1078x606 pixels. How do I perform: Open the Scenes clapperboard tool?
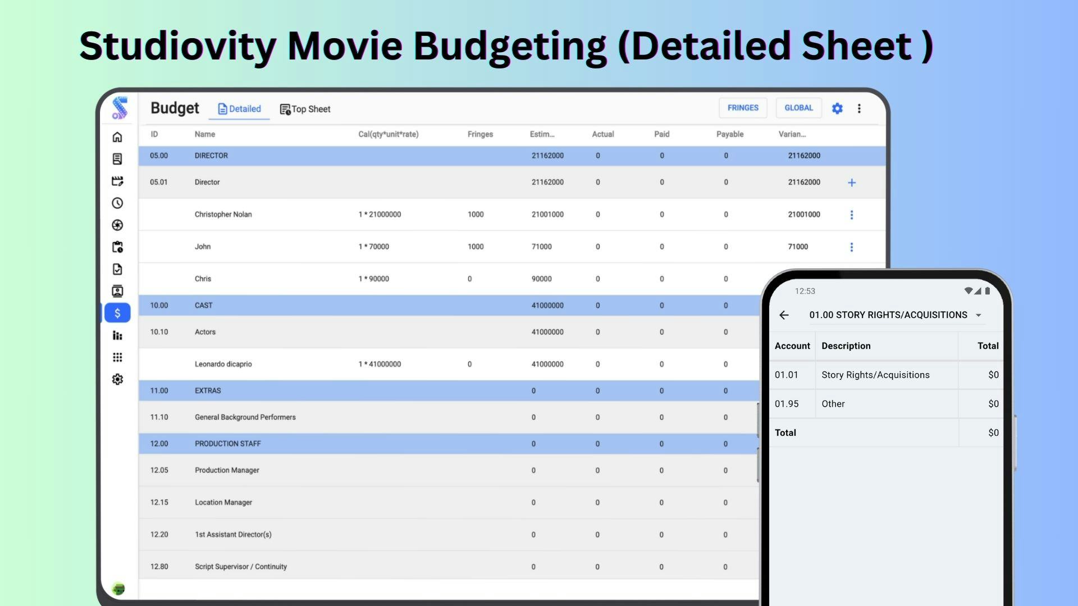pos(117,181)
